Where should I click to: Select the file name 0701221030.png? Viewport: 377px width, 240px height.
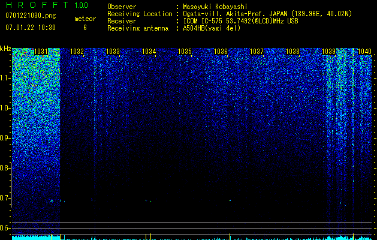pos(31,16)
